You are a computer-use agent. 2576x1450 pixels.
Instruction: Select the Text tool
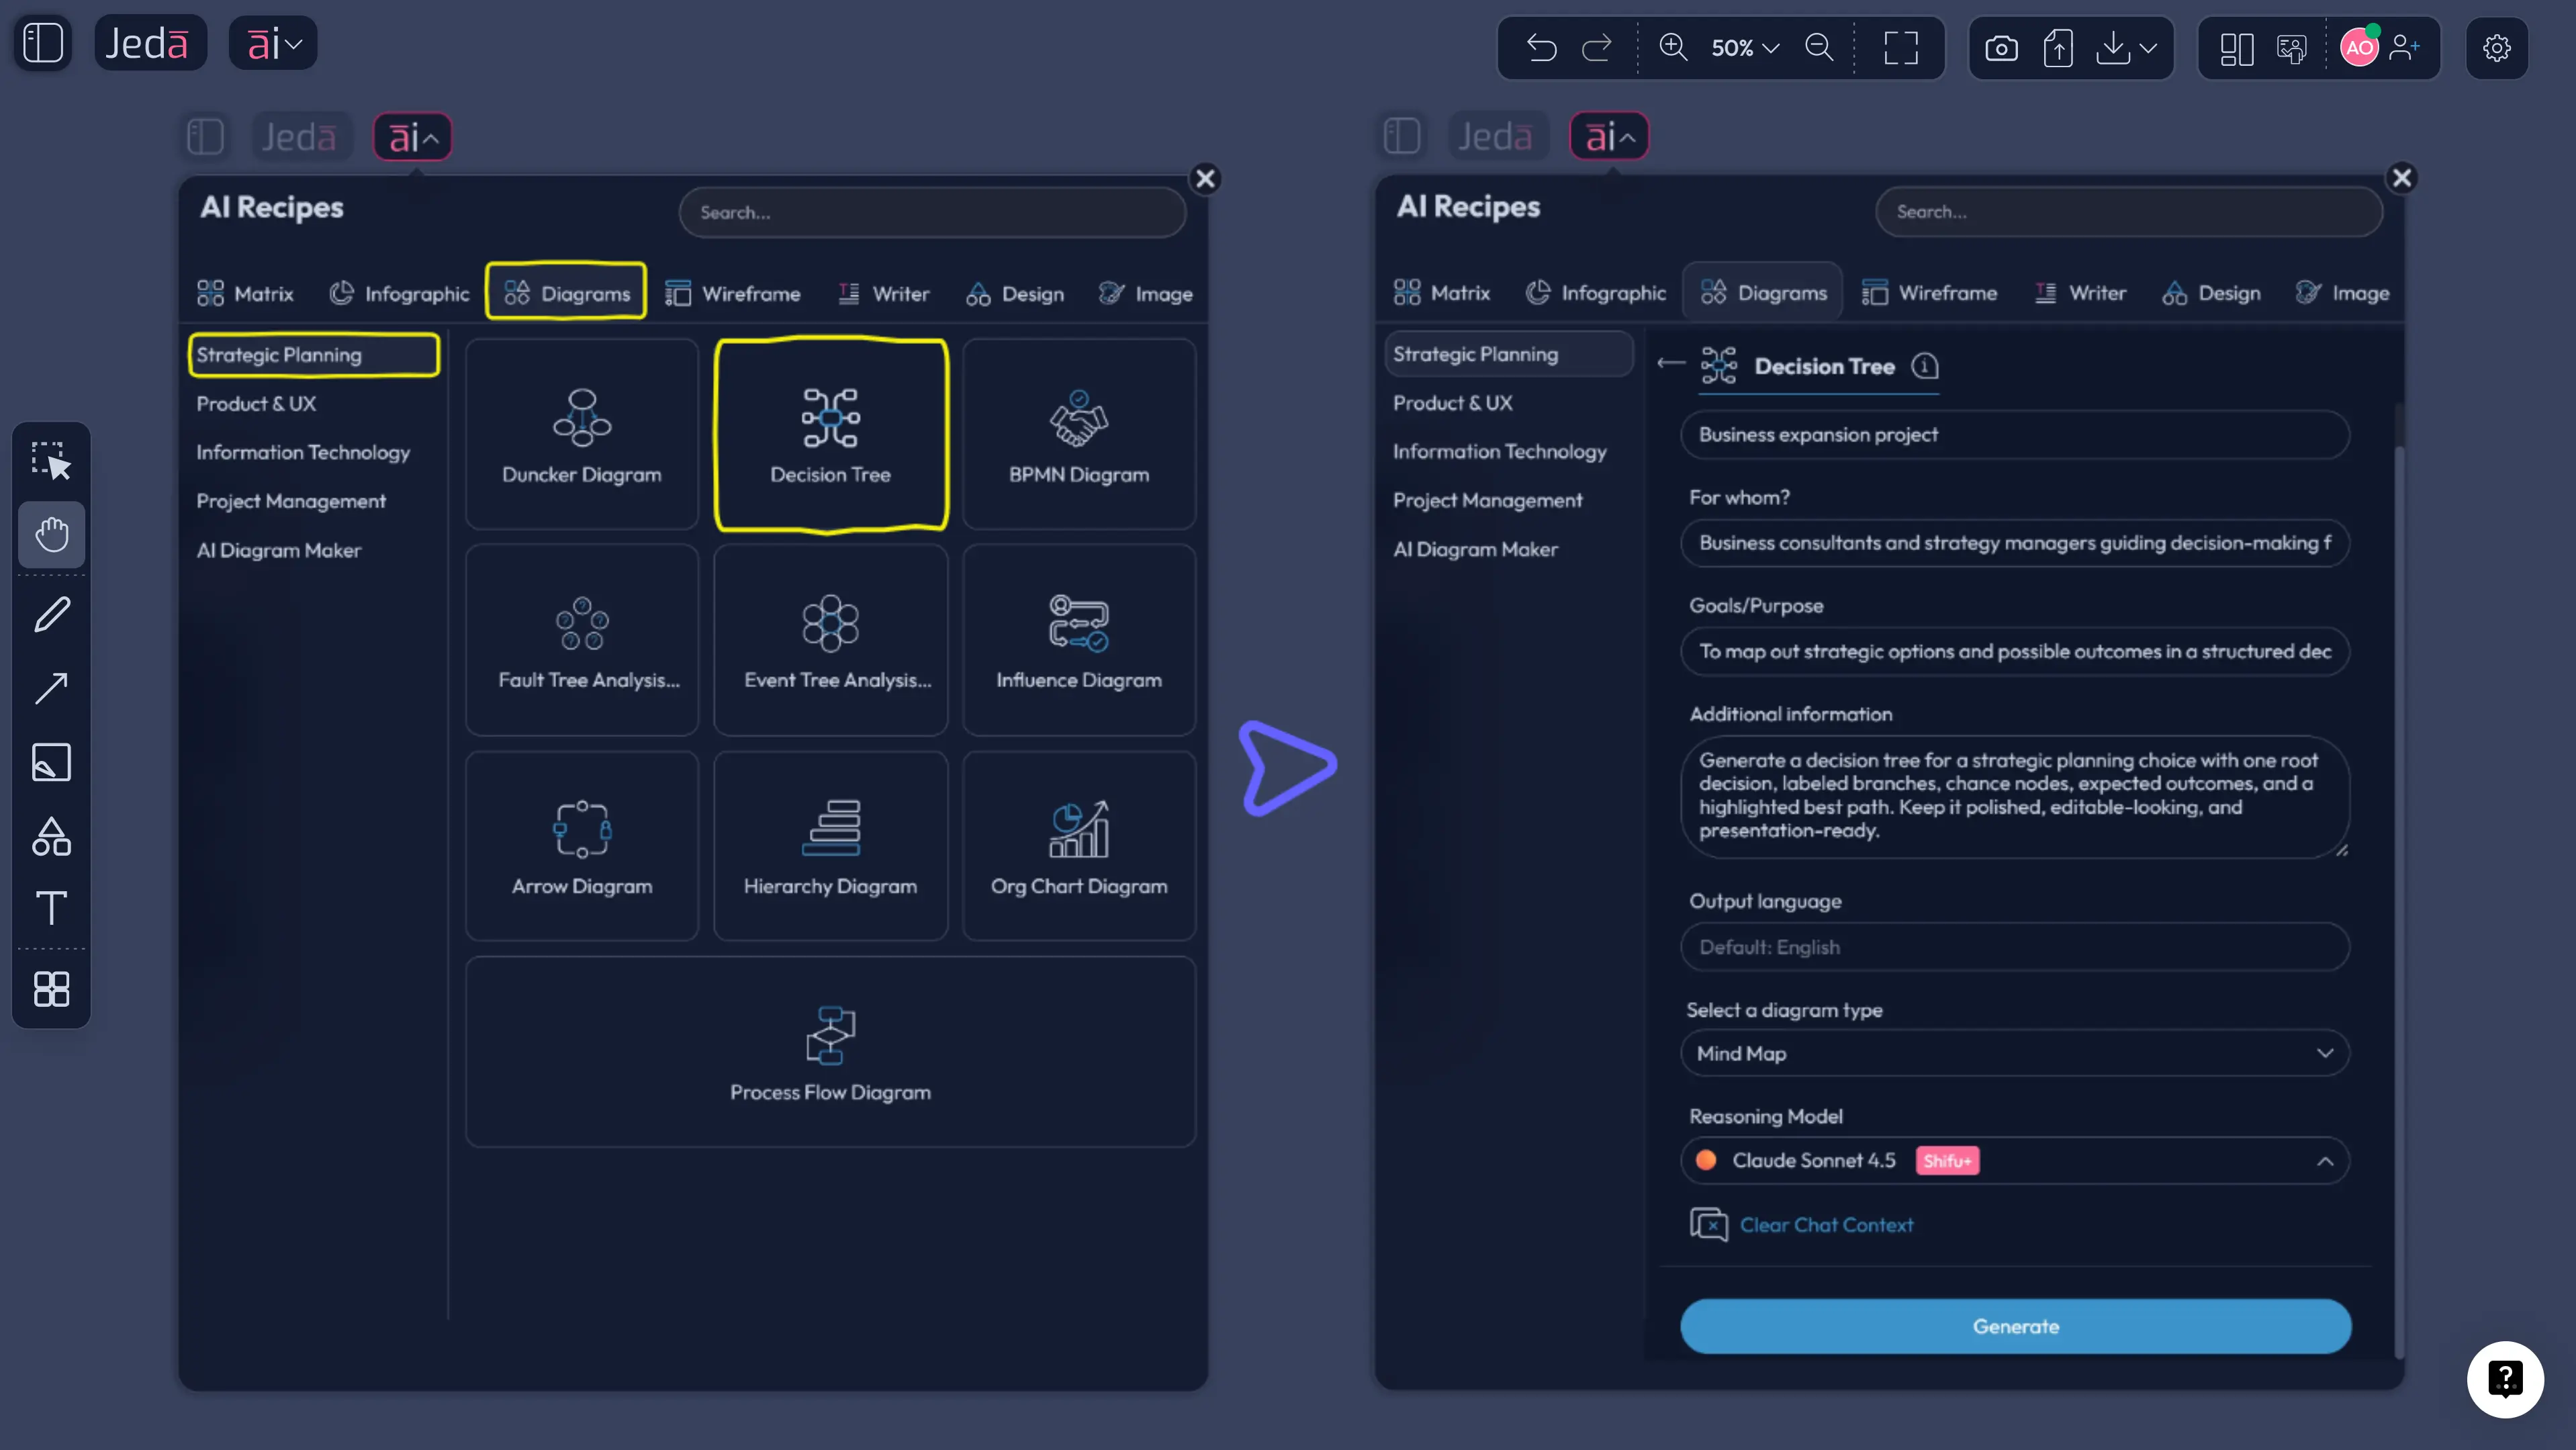click(x=52, y=908)
